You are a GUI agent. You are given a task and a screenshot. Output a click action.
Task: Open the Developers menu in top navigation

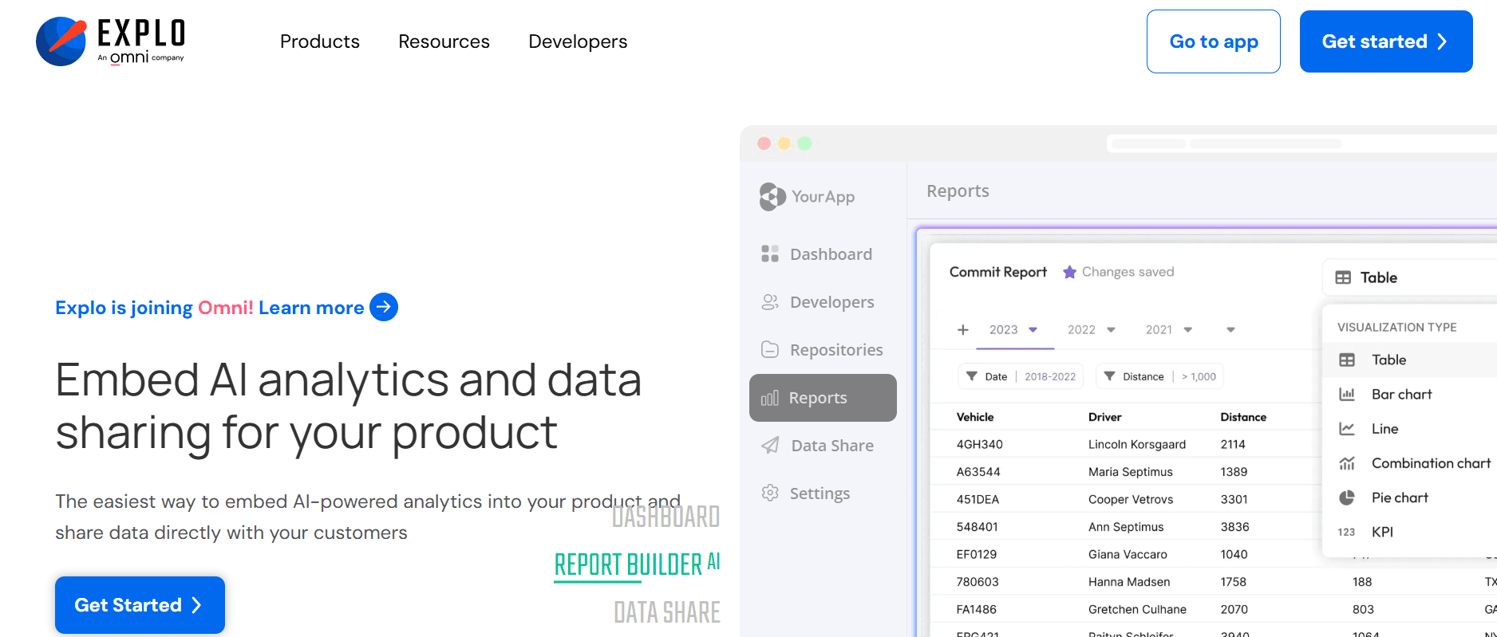[578, 41]
